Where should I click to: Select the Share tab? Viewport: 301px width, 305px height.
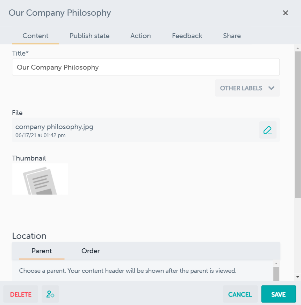[x=232, y=36]
